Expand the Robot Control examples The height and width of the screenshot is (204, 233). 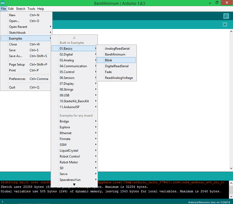pyautogui.click(x=74, y=156)
